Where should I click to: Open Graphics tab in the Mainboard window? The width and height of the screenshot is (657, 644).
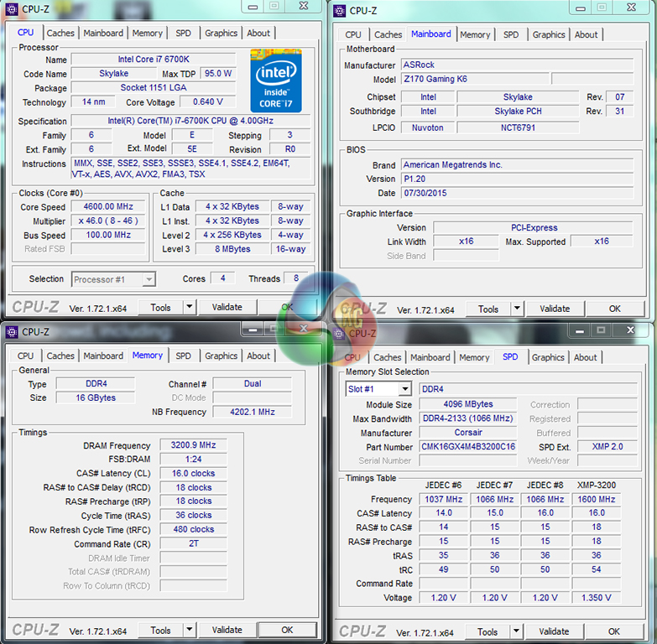point(549,34)
